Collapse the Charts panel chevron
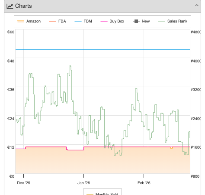 coord(197,6)
